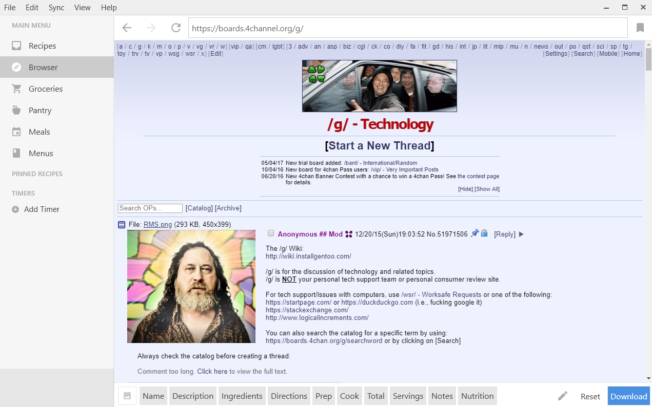The image size is (652, 407).
Task: Open the Catalog link
Action: [199, 208]
